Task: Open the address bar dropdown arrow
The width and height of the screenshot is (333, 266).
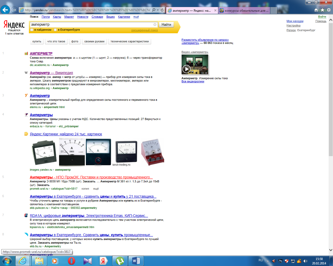Action: (158, 10)
